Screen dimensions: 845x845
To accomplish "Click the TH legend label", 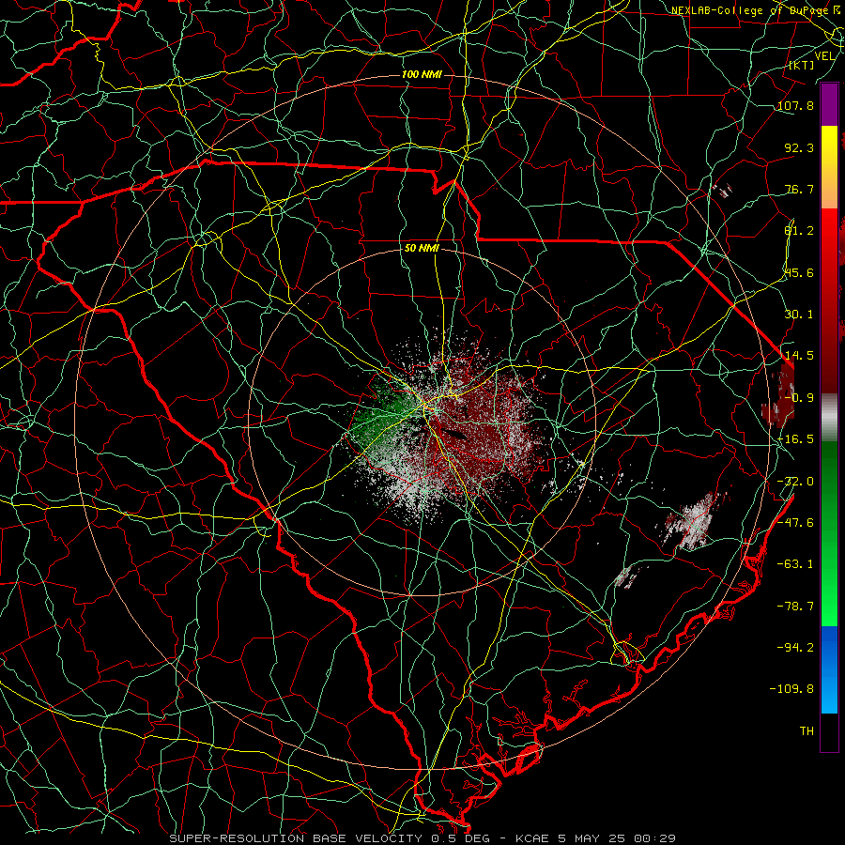I will (x=807, y=731).
